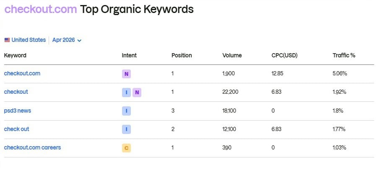The width and height of the screenshot is (385, 170).
Task: Click the I intent badge for check out
Action: coord(127,129)
